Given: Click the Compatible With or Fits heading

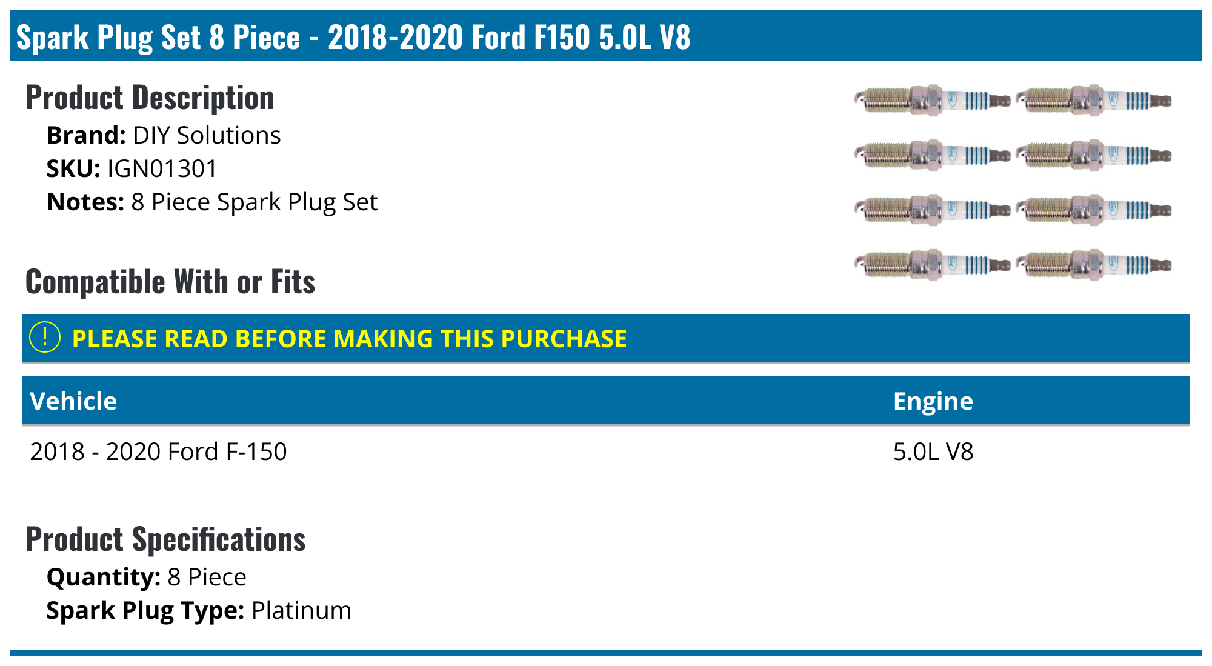Looking at the screenshot, I should (170, 282).
